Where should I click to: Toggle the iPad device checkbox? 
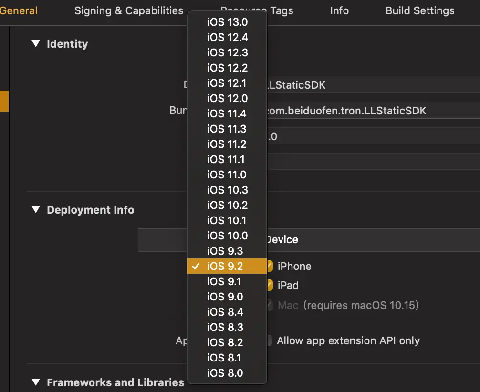(x=270, y=285)
